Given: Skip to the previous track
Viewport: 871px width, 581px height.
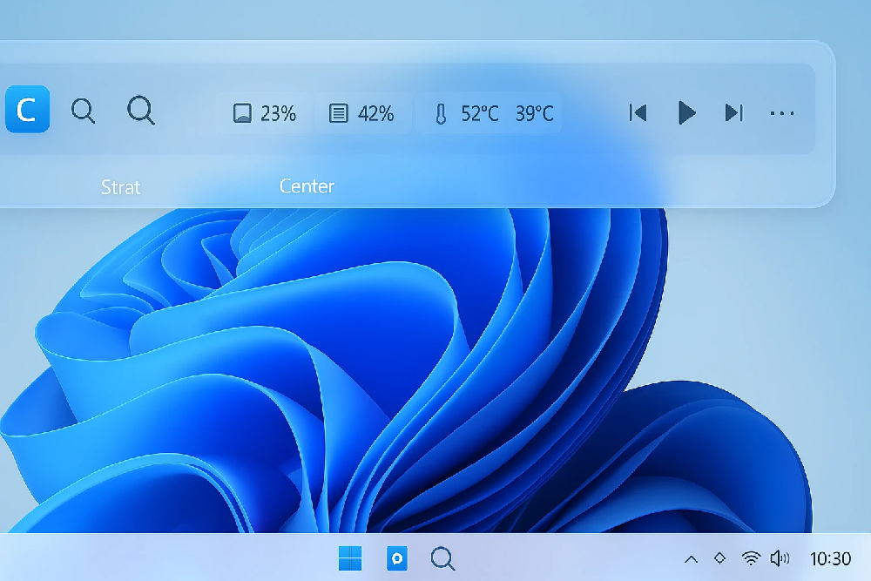Looking at the screenshot, I should pos(638,112).
